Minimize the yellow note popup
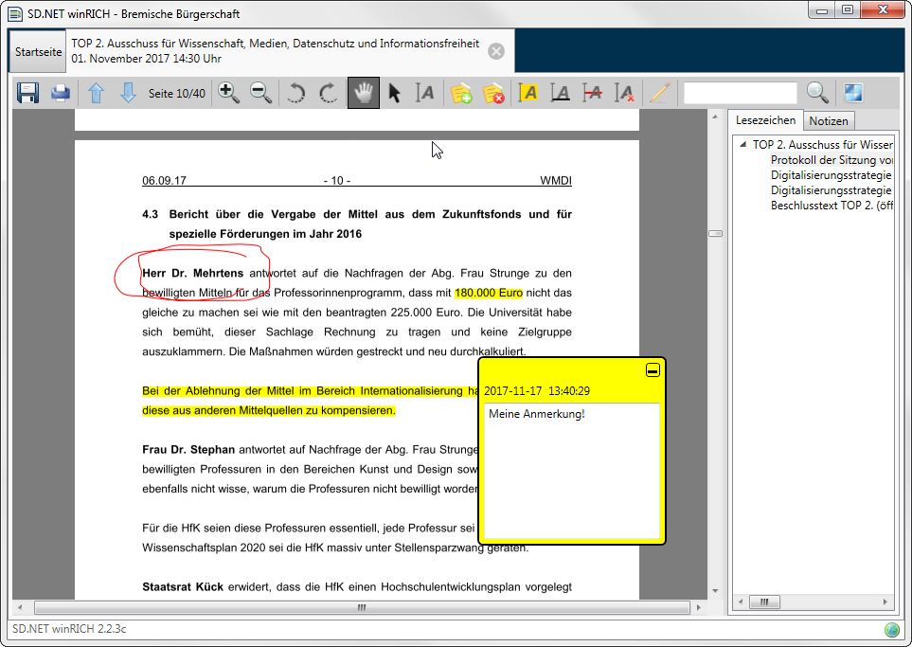912x647 pixels. 653,370
